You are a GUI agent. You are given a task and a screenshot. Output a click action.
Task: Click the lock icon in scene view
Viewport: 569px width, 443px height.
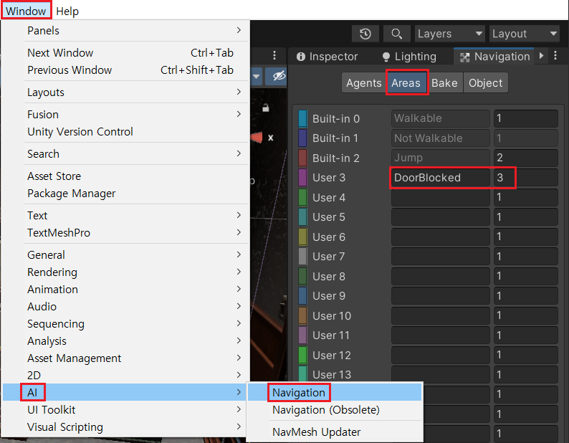tap(266, 108)
